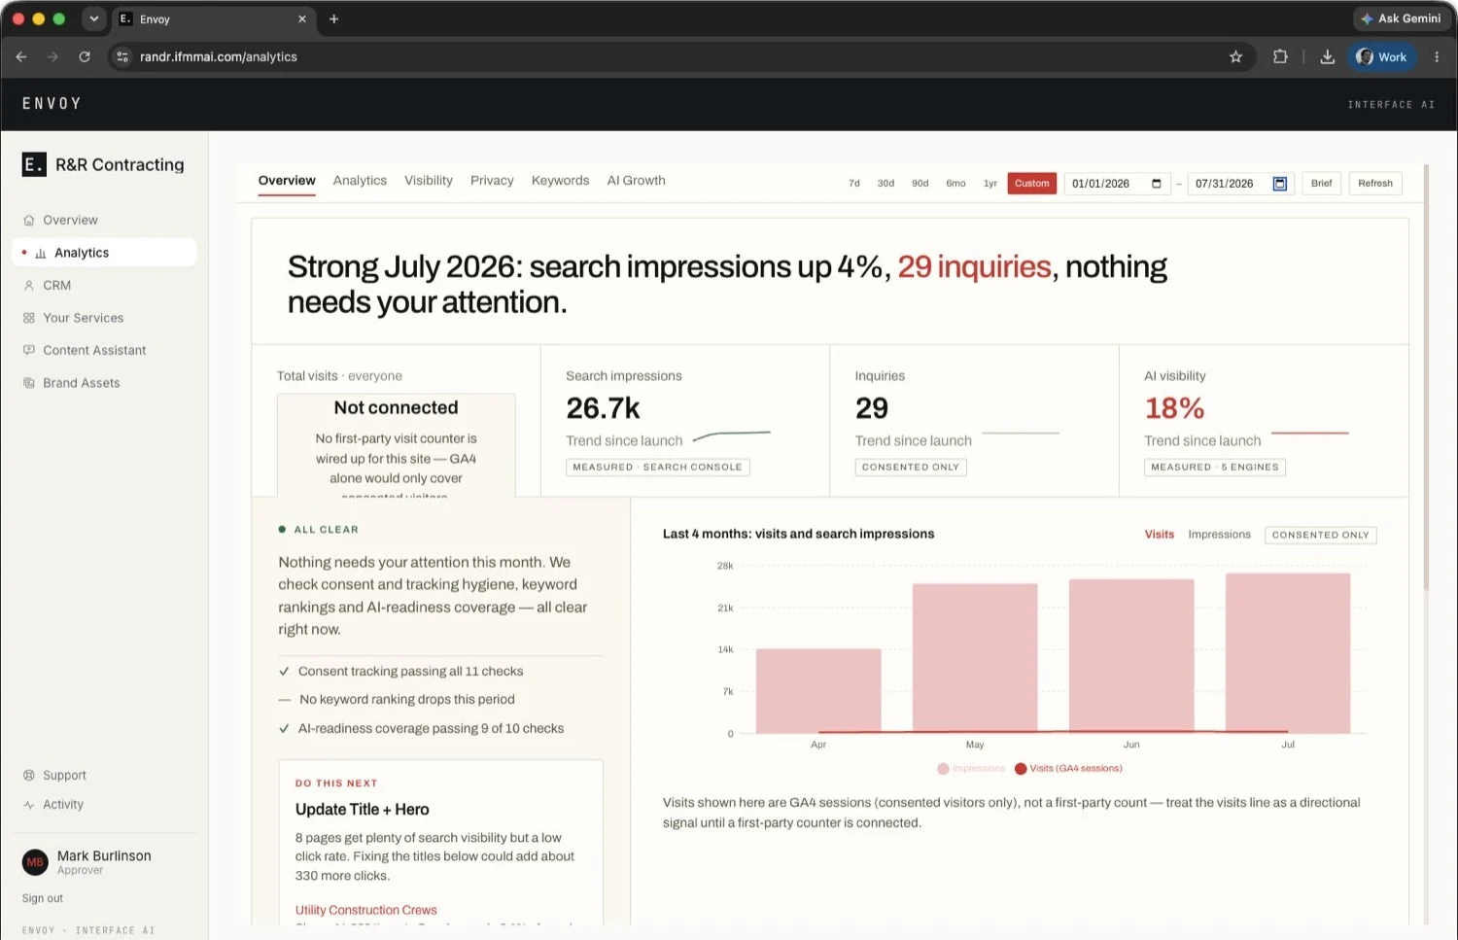Screen dimensions: 1458x940
Task: Close the Envoy browser tab
Action: (x=302, y=18)
